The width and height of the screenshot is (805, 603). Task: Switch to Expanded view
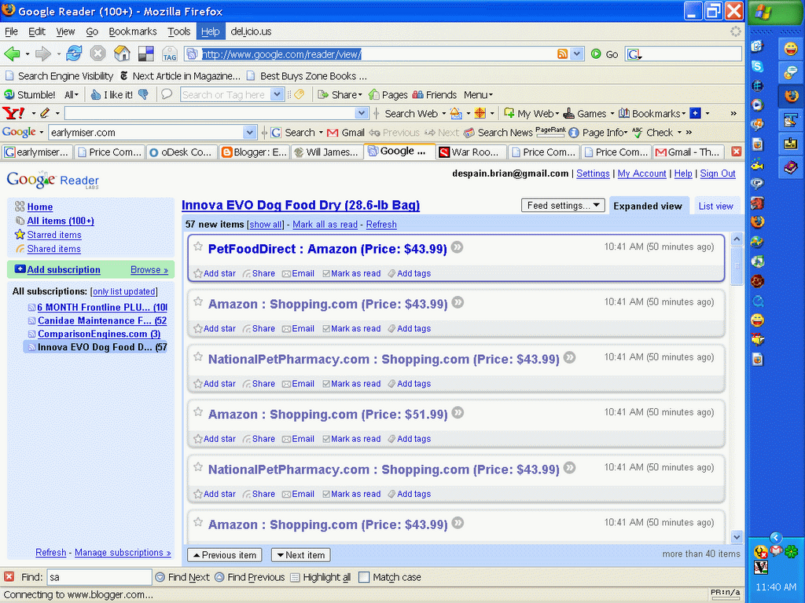click(x=648, y=206)
